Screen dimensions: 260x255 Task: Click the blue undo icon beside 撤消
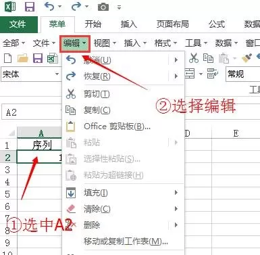coord(71,60)
